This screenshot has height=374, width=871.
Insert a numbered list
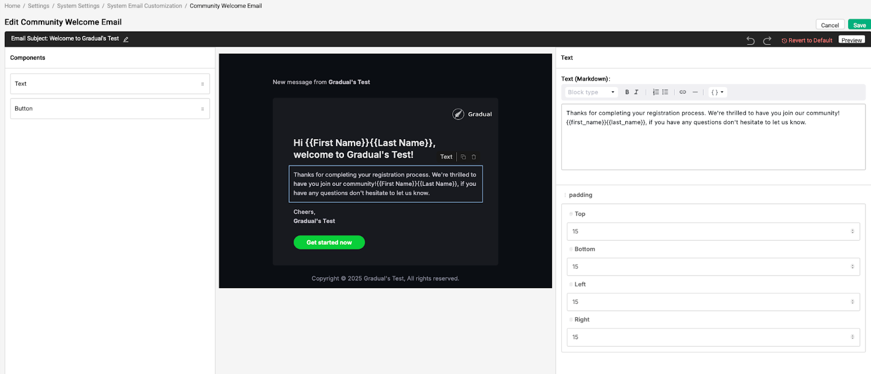pyautogui.click(x=656, y=92)
